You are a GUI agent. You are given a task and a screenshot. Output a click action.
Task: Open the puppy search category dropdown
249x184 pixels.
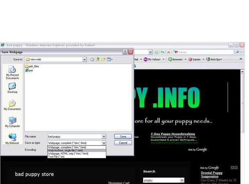pyautogui.click(x=182, y=180)
